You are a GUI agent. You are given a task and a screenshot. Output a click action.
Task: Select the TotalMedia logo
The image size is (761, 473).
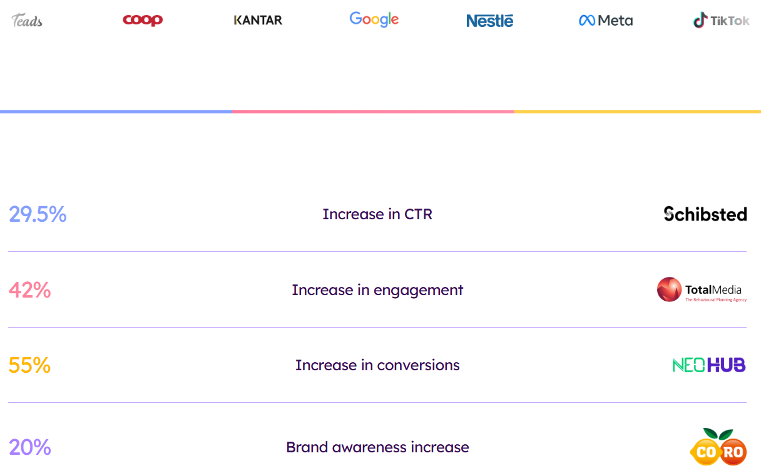pyautogui.click(x=702, y=290)
